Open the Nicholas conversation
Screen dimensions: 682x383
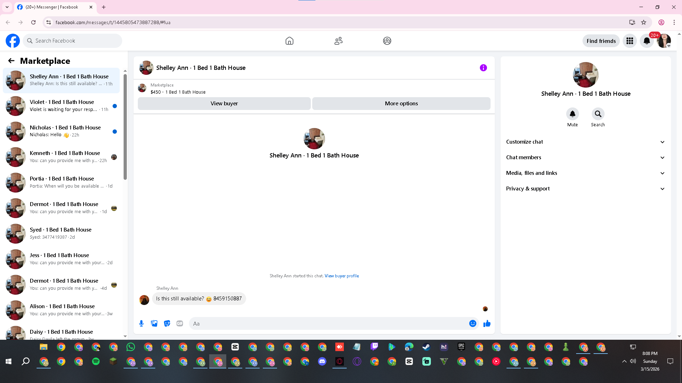point(61,132)
